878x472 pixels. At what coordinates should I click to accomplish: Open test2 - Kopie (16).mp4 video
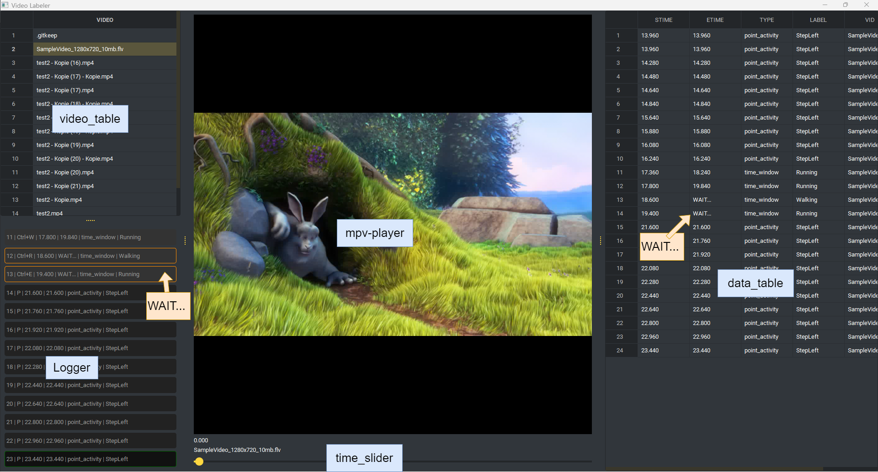(x=105, y=63)
